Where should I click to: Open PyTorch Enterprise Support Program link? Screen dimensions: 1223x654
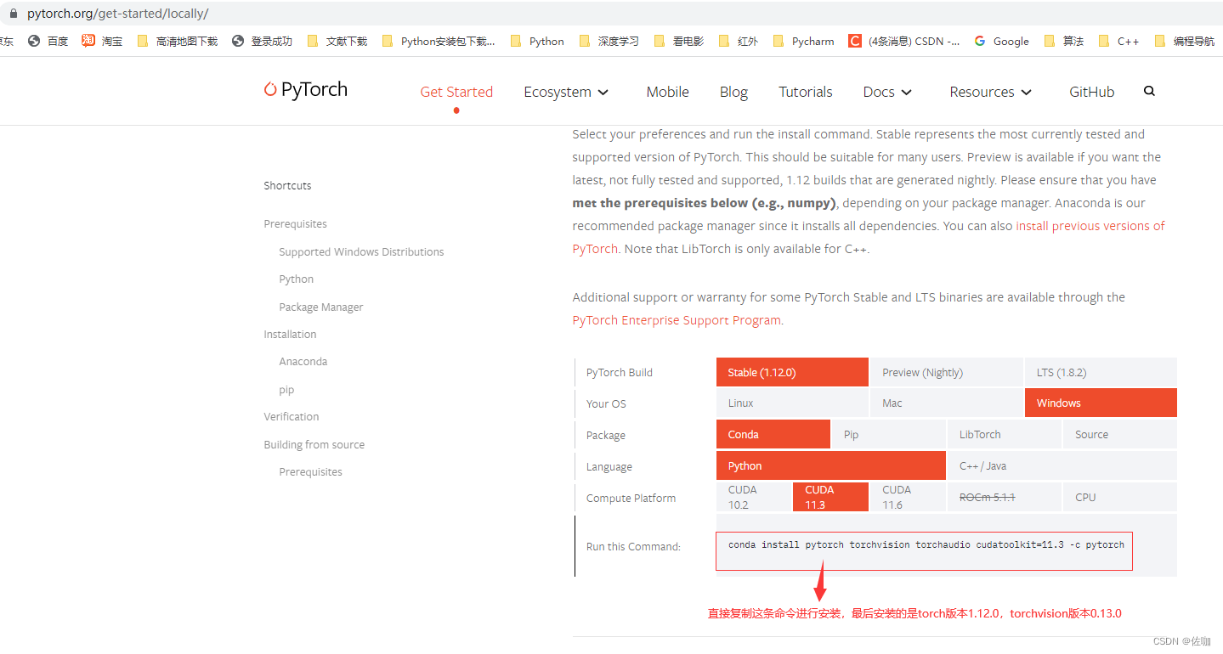coord(677,320)
